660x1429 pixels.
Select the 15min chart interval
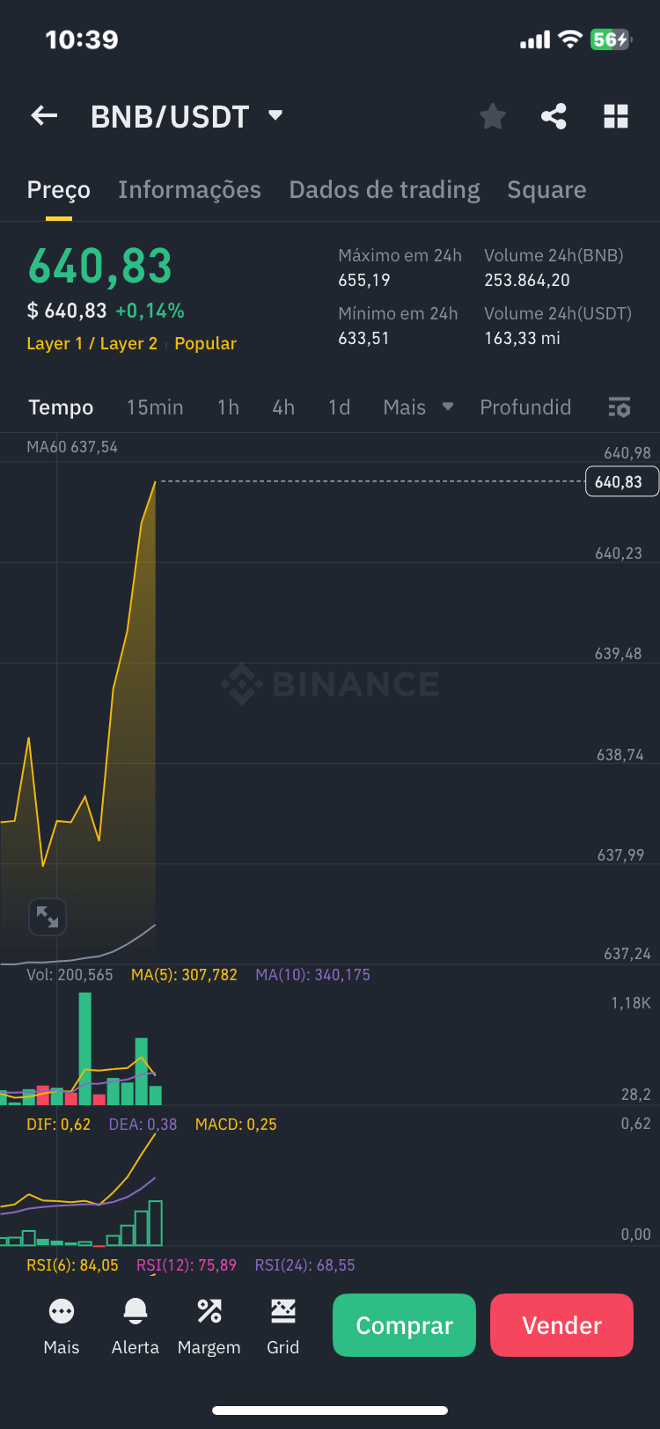[155, 407]
